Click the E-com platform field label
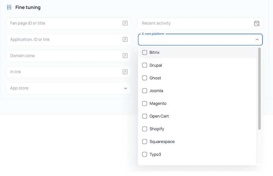 click(x=153, y=34)
